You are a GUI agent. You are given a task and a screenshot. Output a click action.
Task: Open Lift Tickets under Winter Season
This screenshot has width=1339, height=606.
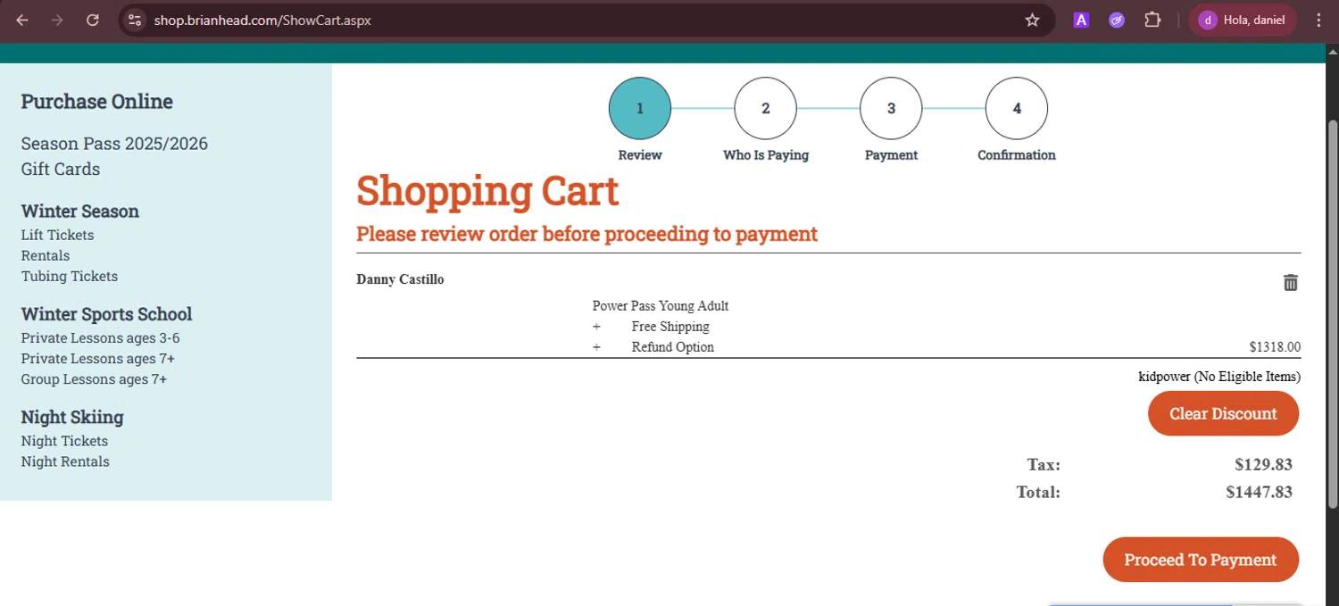point(57,235)
